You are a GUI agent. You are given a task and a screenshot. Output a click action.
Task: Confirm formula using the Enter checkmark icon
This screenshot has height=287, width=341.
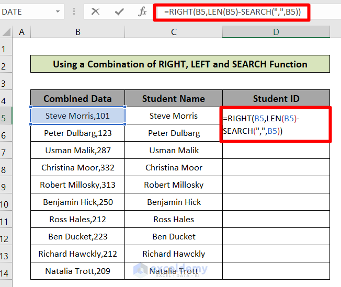tap(119, 12)
